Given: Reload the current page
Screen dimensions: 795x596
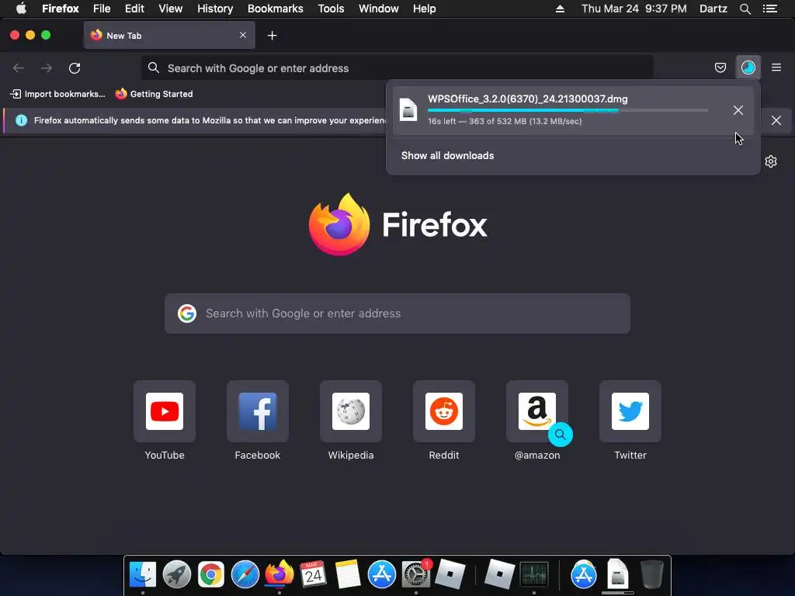Looking at the screenshot, I should [75, 68].
